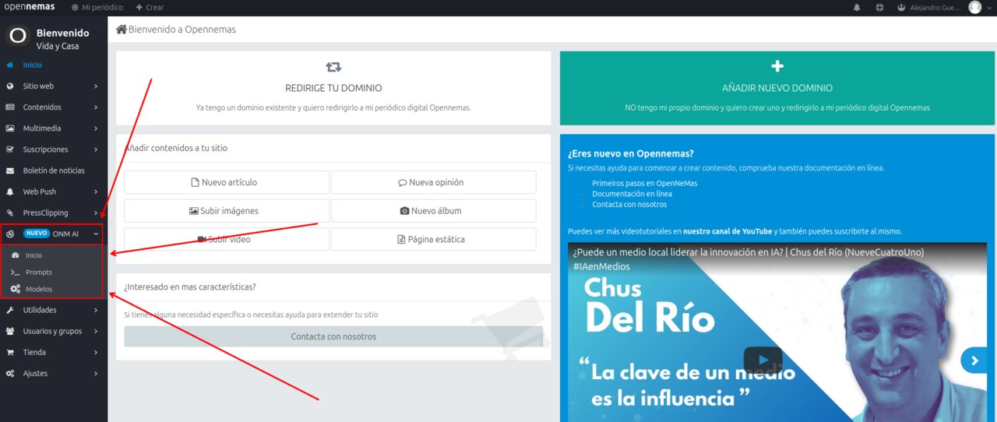
Task: Click the plus icon on the green card
Action: [777, 66]
